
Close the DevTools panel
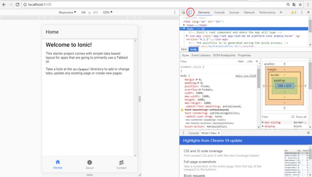(308, 12)
